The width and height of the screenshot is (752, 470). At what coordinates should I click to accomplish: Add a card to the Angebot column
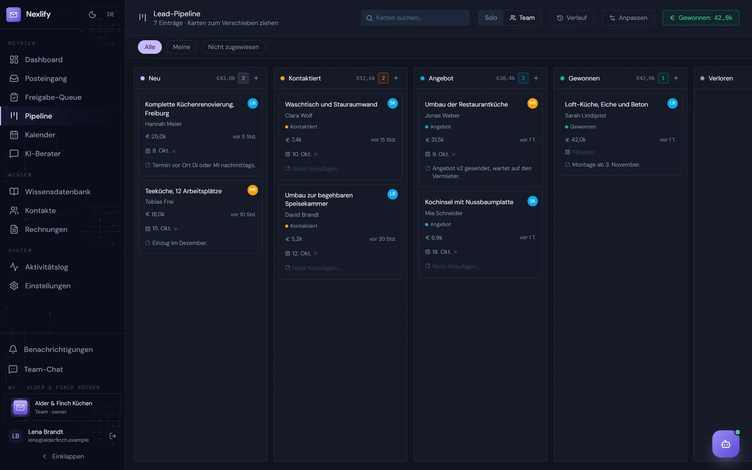[536, 78]
